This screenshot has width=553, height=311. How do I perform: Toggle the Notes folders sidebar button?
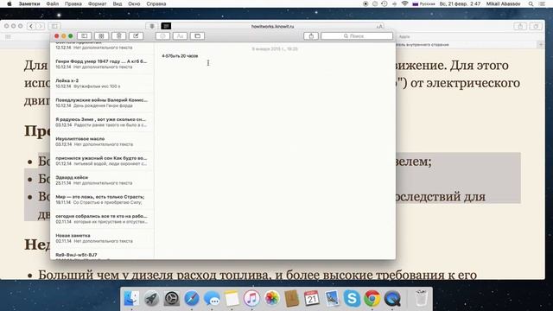[x=85, y=36]
